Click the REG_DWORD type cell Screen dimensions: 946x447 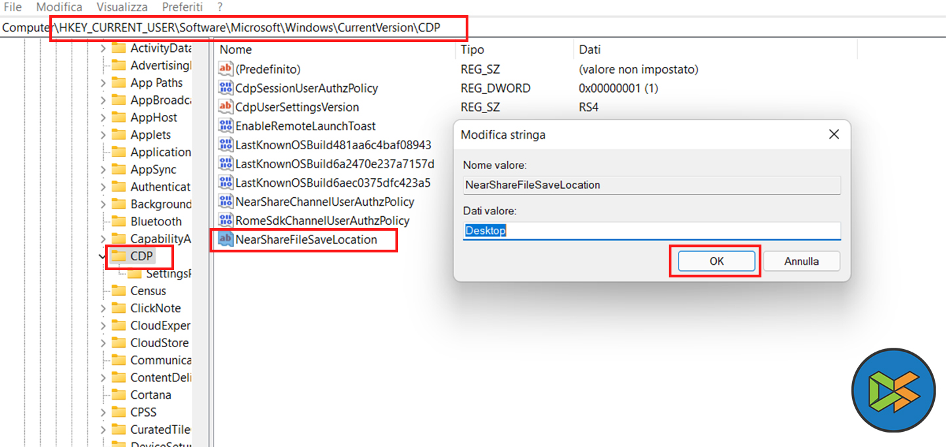coord(495,88)
